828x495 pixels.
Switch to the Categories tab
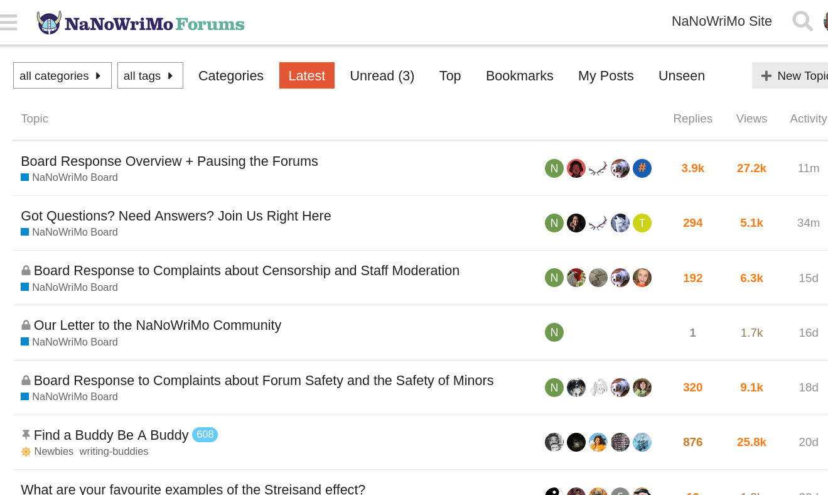point(230,75)
